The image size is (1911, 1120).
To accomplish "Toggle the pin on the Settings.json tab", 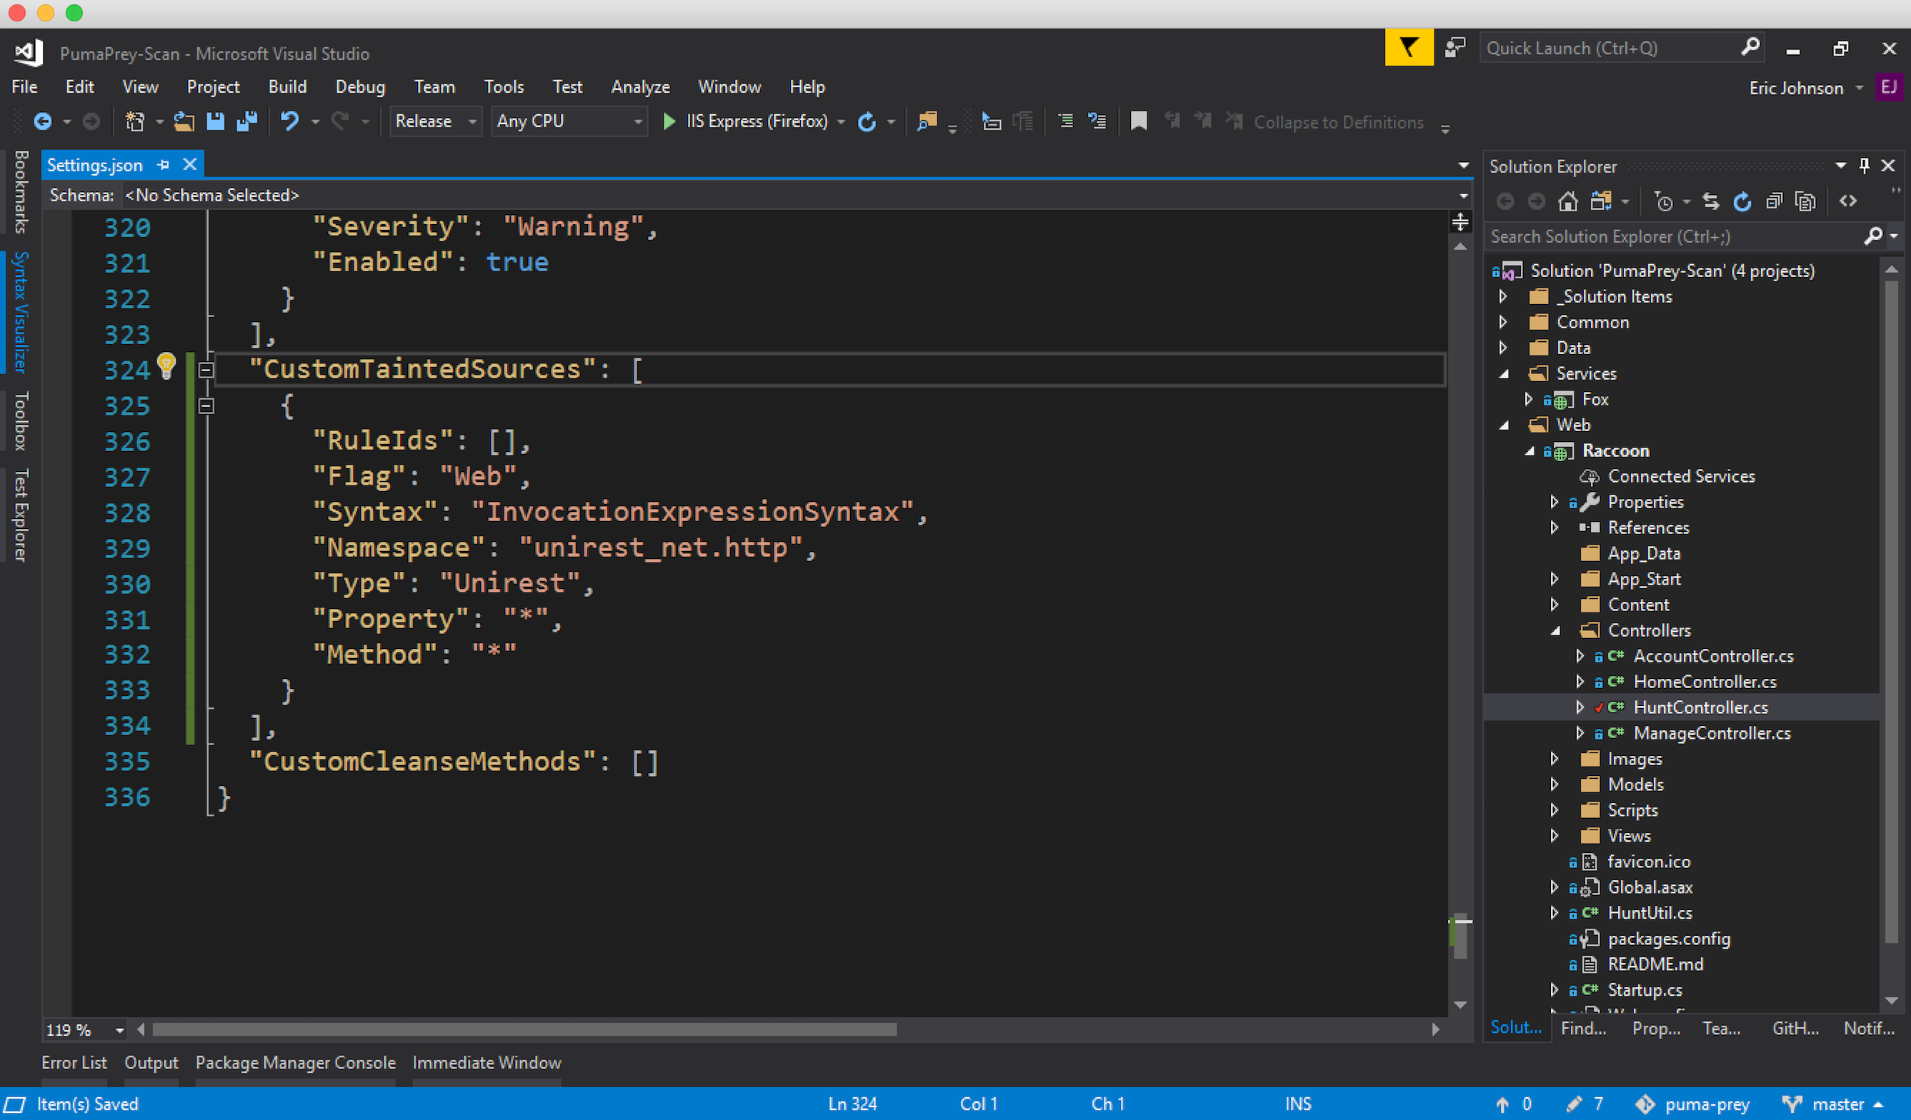I will pyautogui.click(x=163, y=164).
